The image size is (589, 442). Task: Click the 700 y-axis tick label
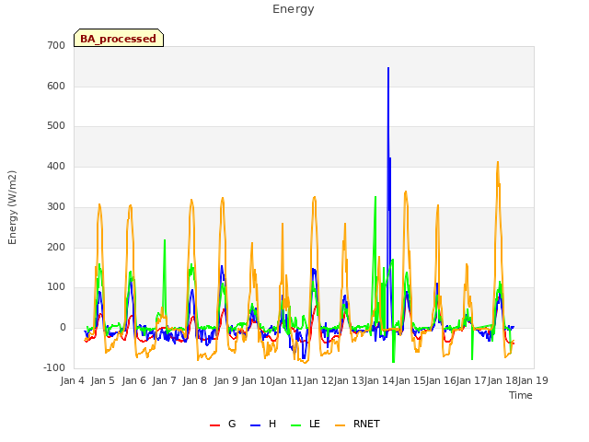(56, 46)
